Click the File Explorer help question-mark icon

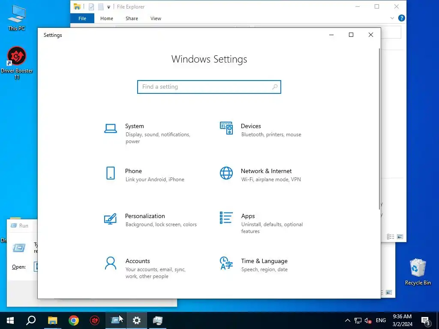point(401,18)
